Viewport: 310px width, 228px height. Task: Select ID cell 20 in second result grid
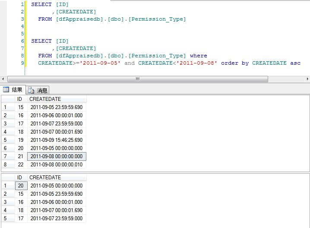(x=21, y=186)
